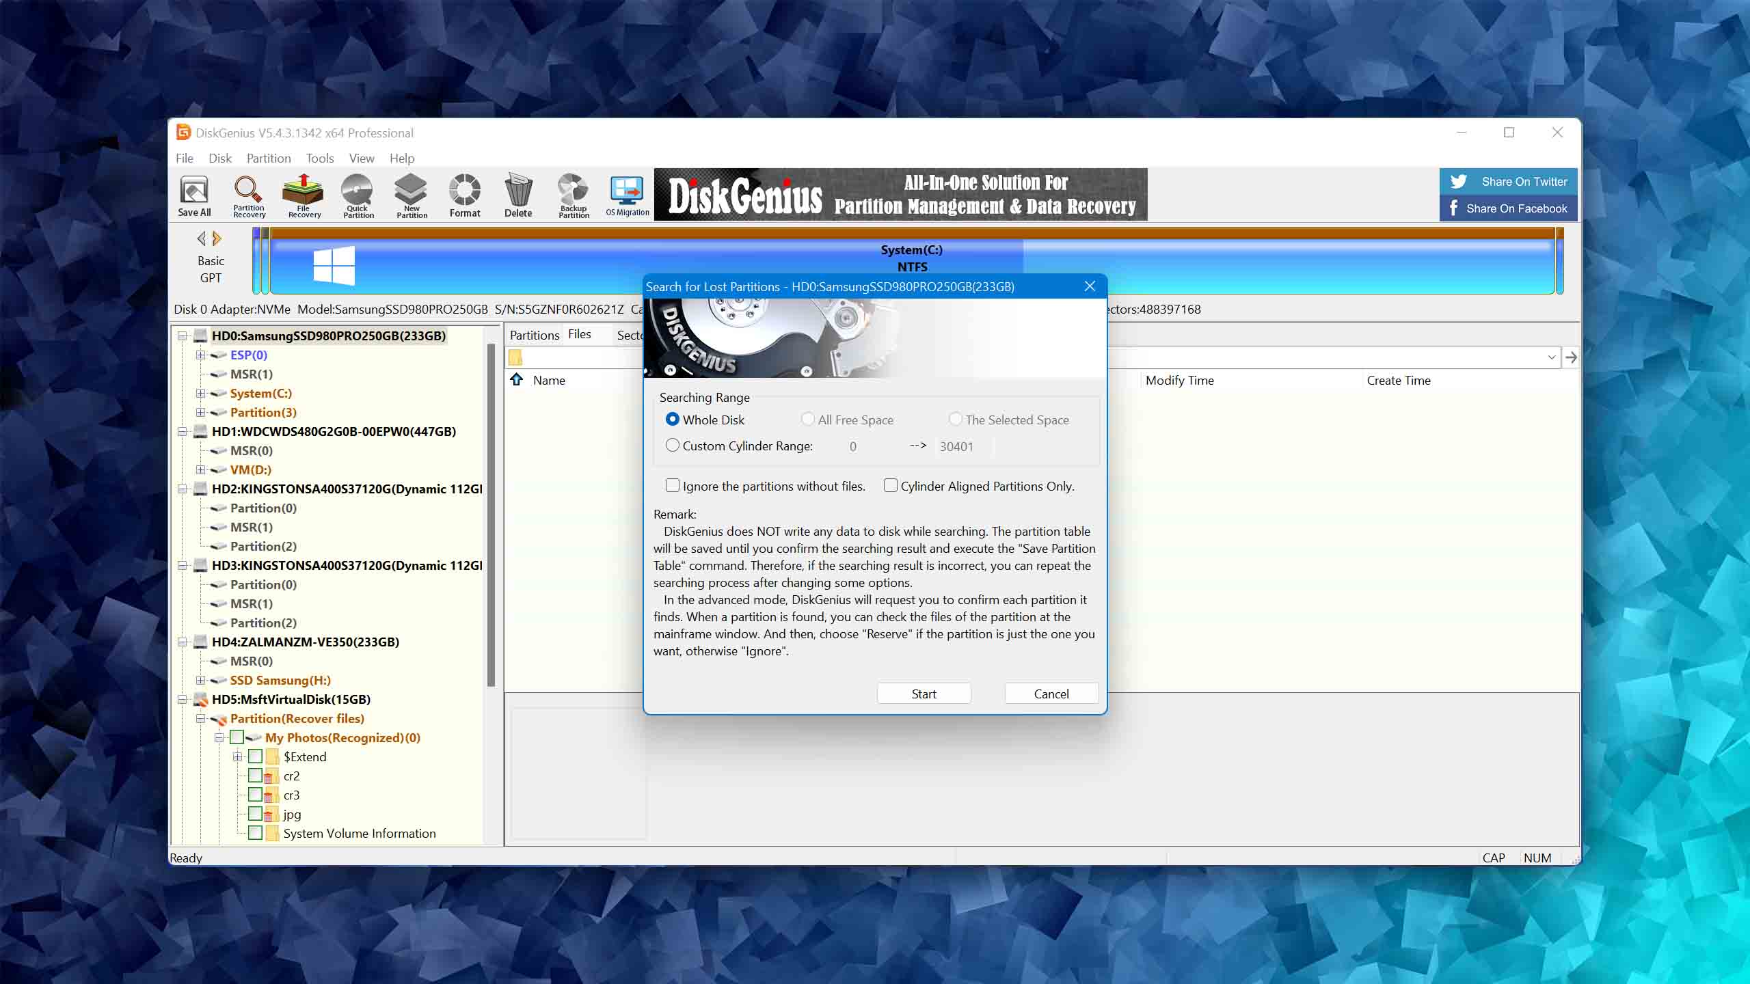1750x984 pixels.
Task: Switch to the Files tab
Action: 579,334
